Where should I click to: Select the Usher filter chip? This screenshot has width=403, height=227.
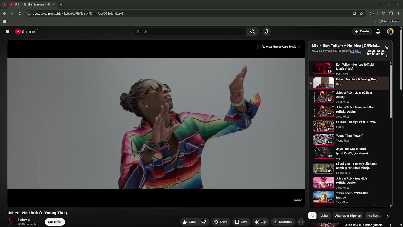(325, 216)
